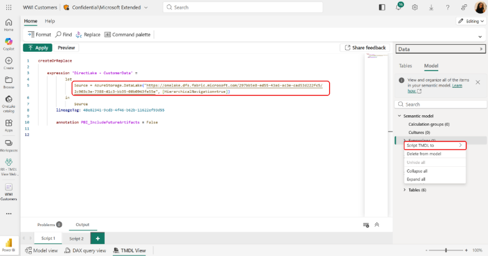Viewport: 488px width, 256px height.
Task: Dismiss the semantic model info banner
Action: (x=478, y=82)
